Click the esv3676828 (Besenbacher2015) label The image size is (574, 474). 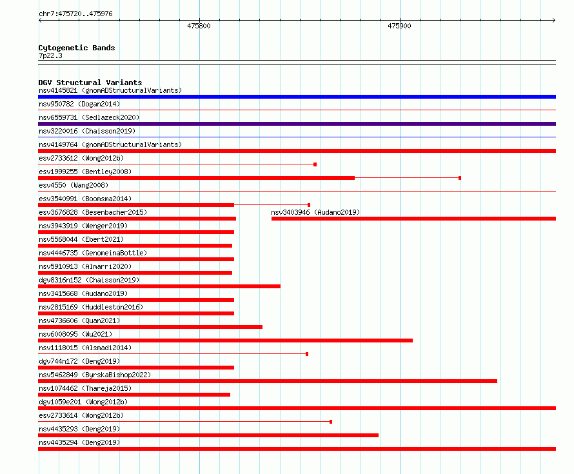point(93,212)
